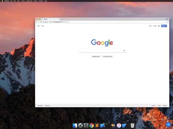
Task: Open the People menu
Action: pos(35,1)
